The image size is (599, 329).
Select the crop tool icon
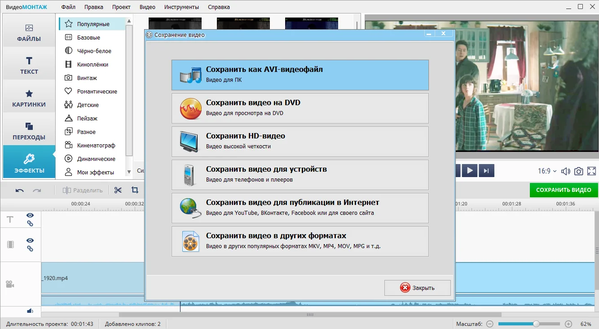click(135, 190)
